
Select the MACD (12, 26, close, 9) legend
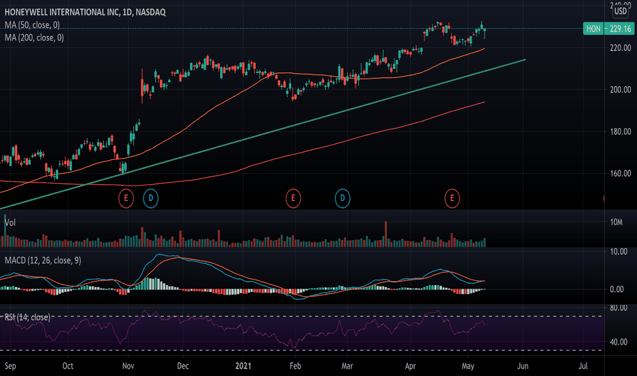pyautogui.click(x=42, y=260)
